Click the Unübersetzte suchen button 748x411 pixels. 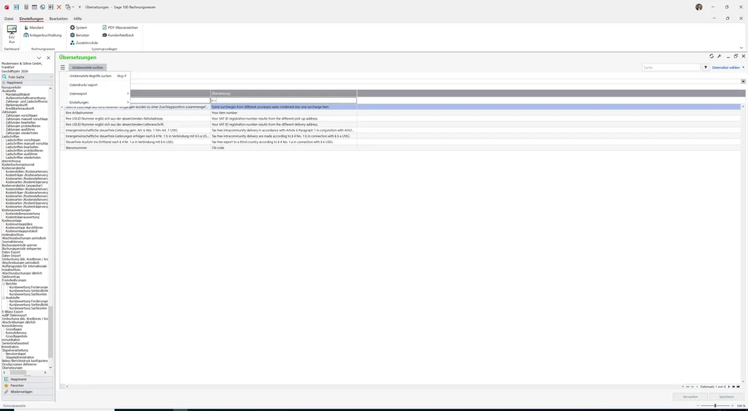(88, 67)
